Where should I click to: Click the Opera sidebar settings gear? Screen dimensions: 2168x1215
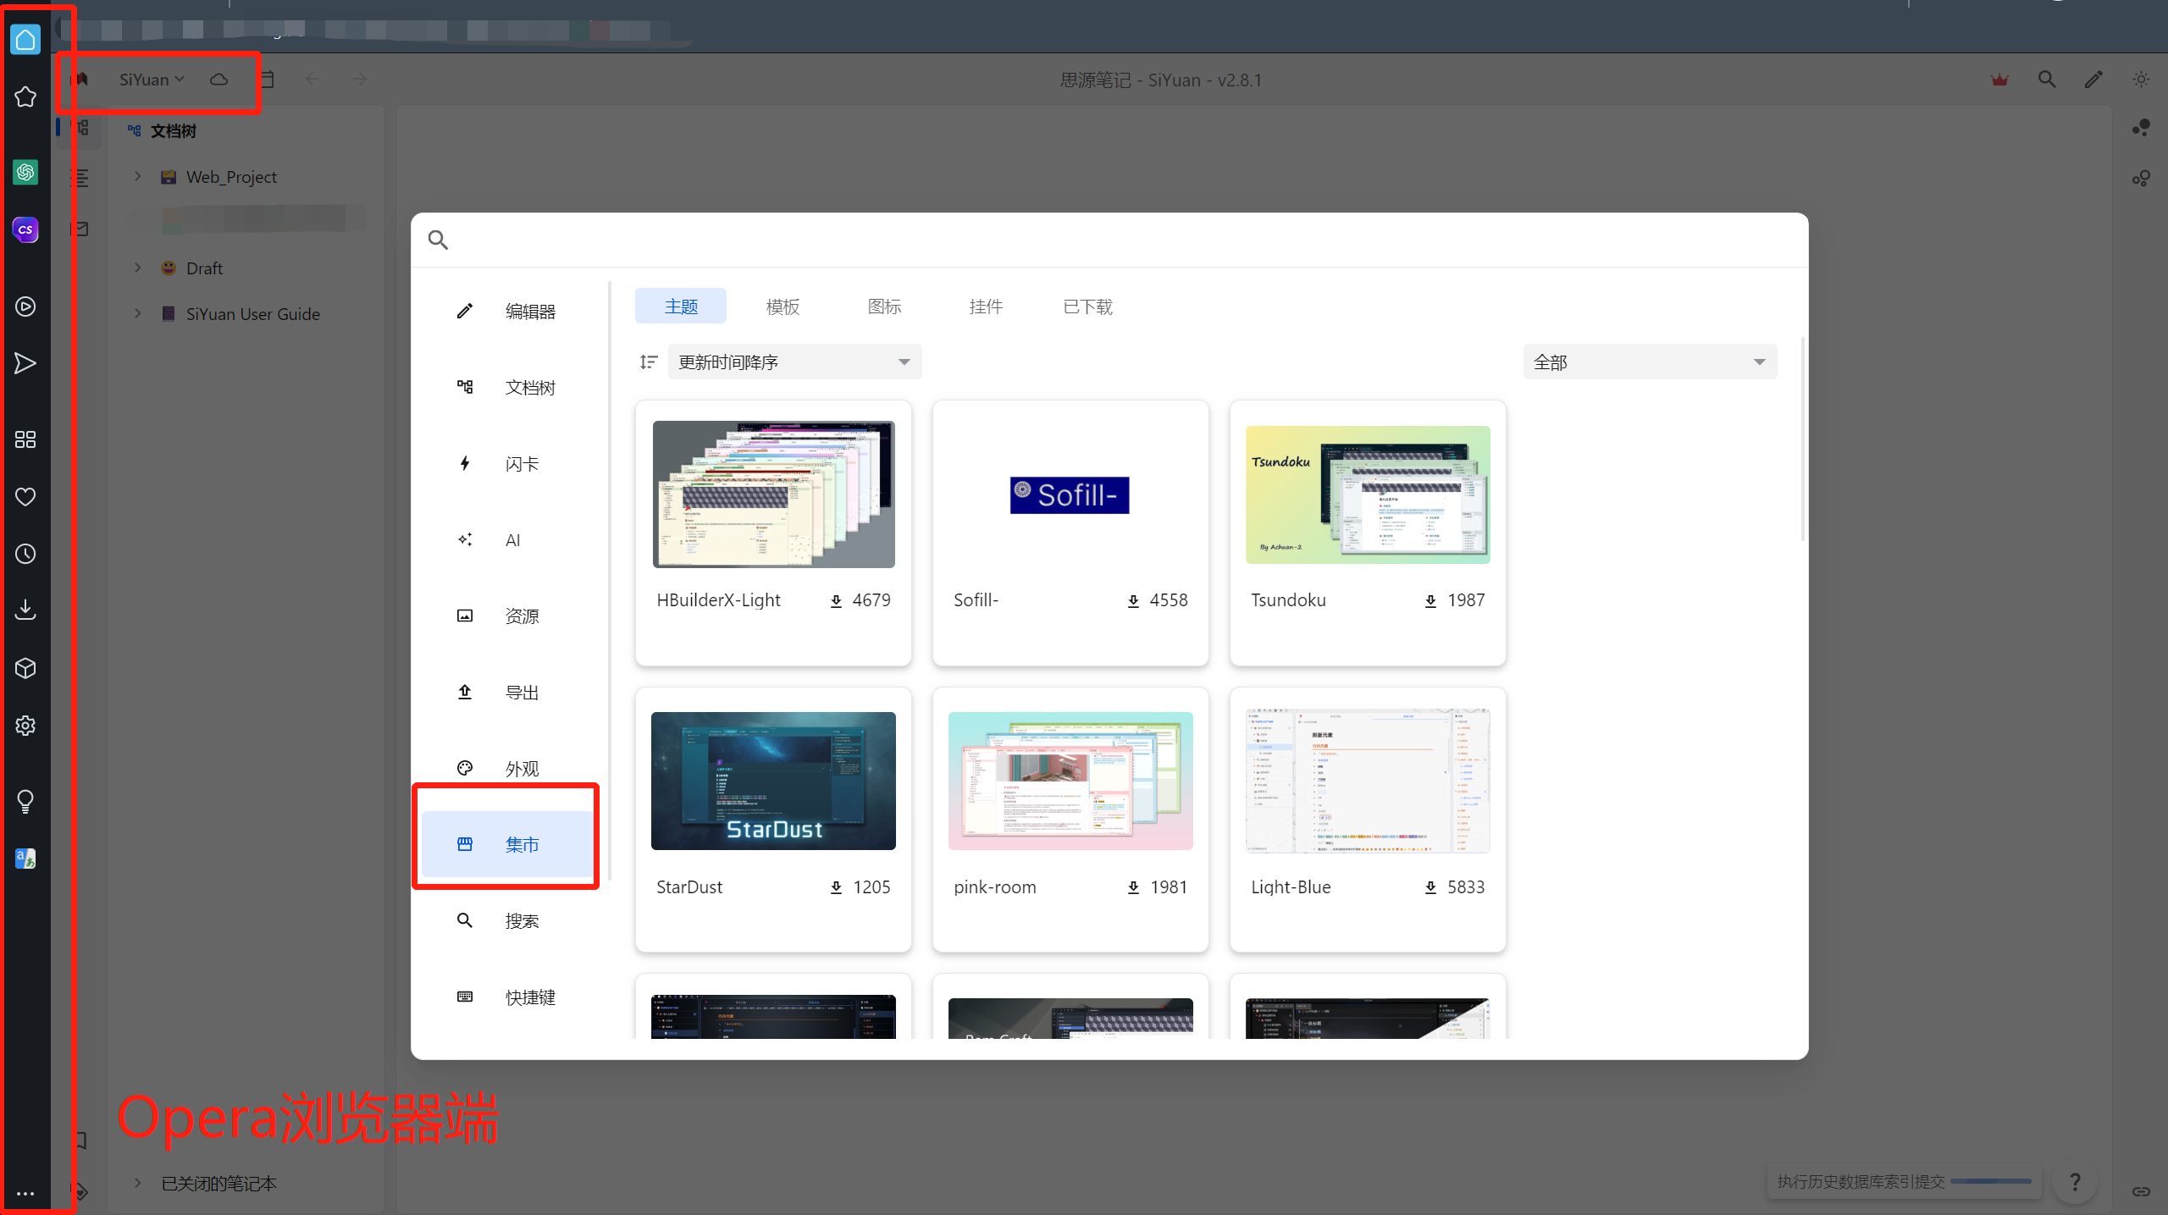tap(25, 726)
